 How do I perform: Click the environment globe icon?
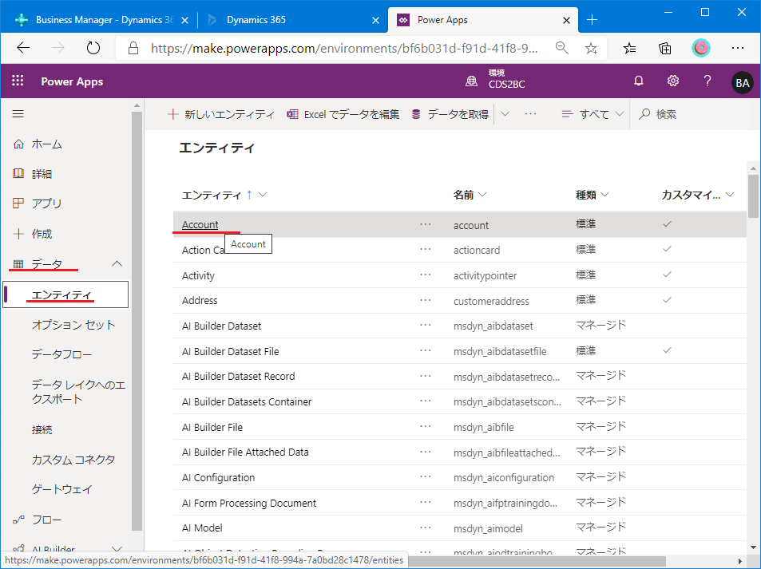click(471, 81)
